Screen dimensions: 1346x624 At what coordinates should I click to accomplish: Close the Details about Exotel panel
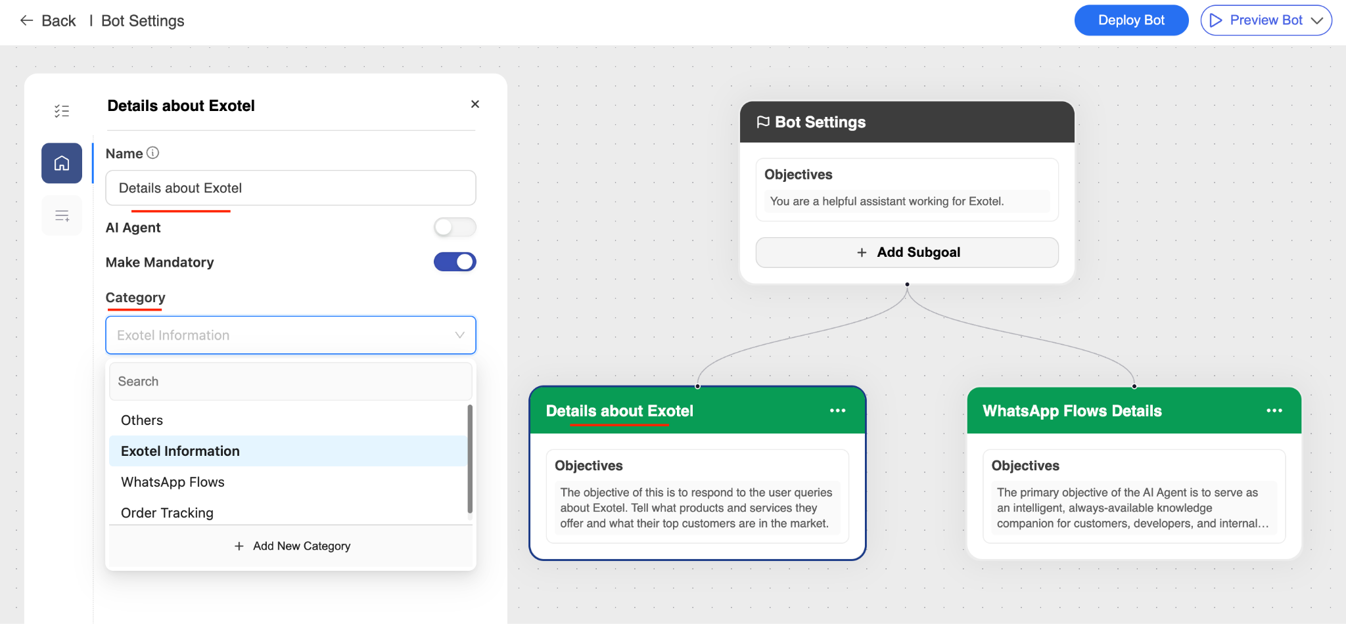coord(475,104)
